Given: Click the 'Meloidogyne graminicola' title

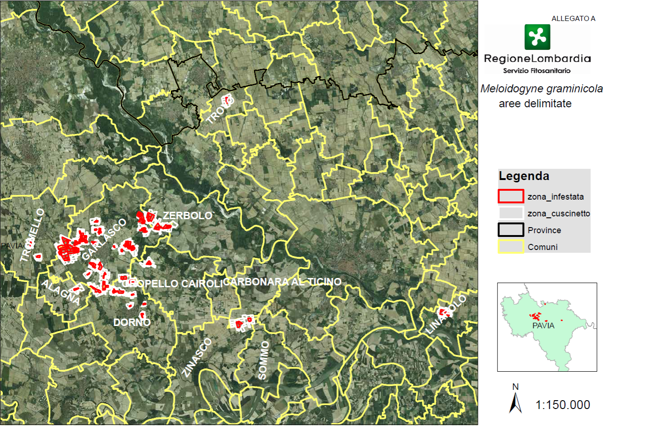Looking at the screenshot, I should point(542,89).
